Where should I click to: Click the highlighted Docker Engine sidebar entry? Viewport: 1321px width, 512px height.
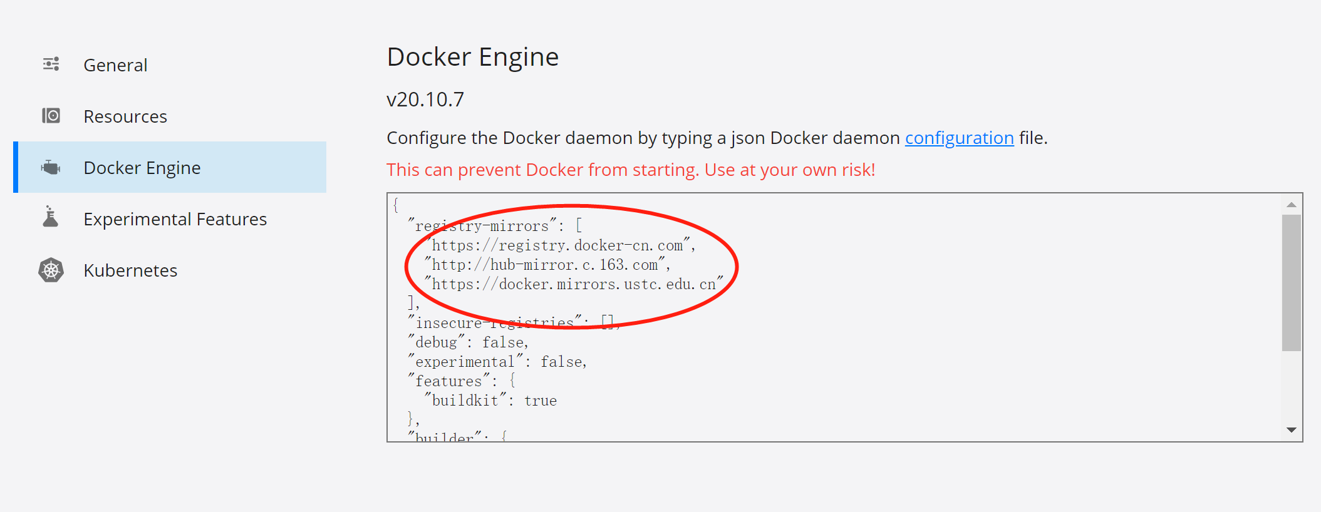pyautogui.click(x=142, y=167)
